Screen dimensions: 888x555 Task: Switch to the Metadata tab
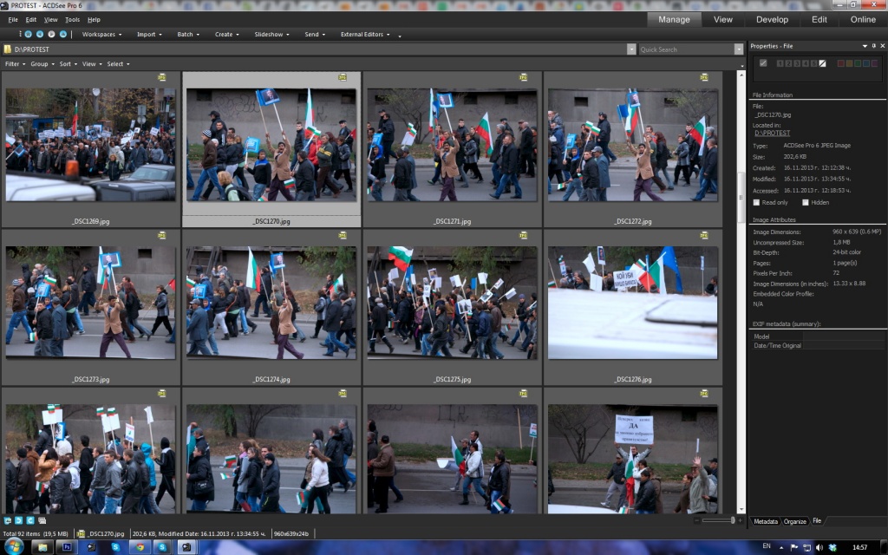pos(765,521)
